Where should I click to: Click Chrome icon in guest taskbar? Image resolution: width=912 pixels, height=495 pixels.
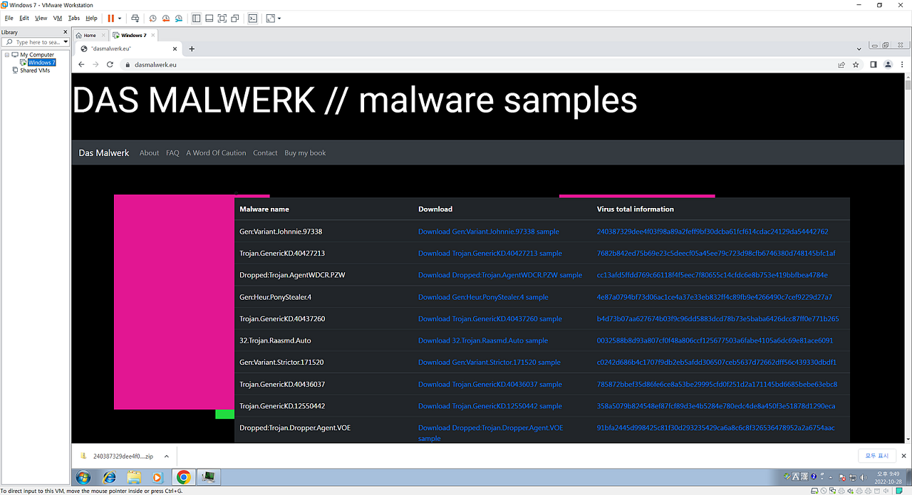[x=184, y=477]
